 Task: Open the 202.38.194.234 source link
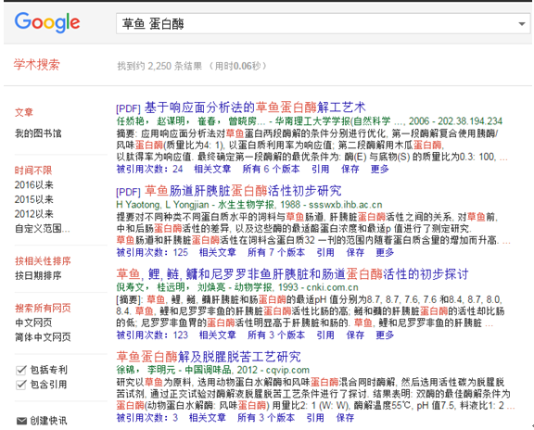pos(470,121)
